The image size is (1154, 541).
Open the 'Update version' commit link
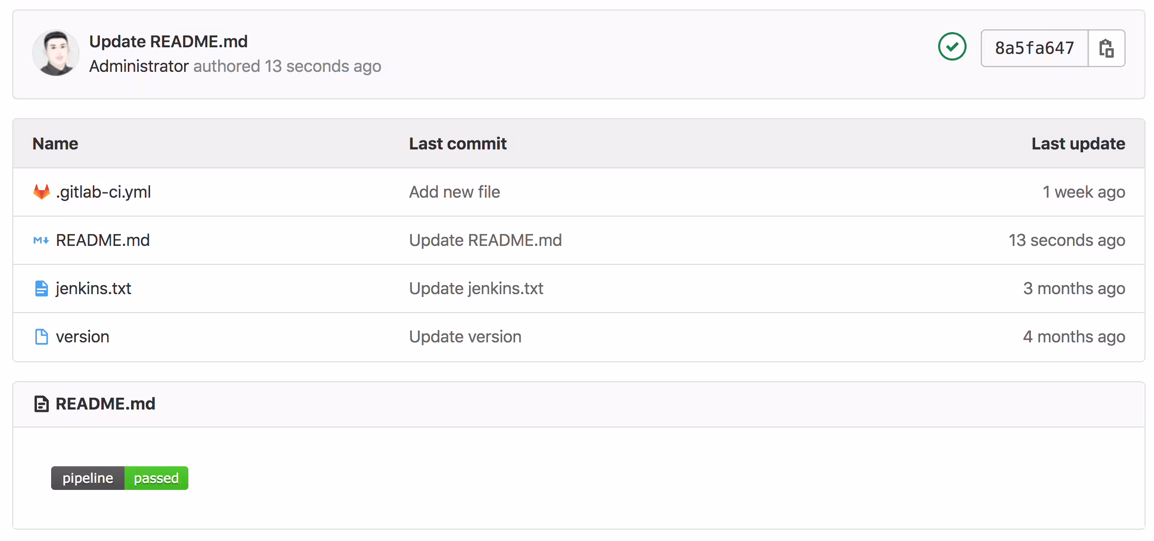pyautogui.click(x=465, y=337)
